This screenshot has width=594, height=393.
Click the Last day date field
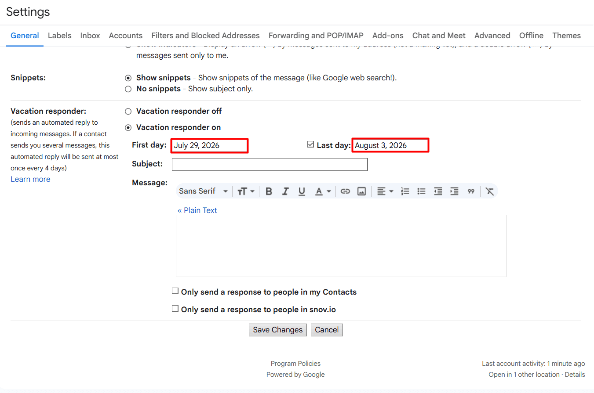[390, 145]
